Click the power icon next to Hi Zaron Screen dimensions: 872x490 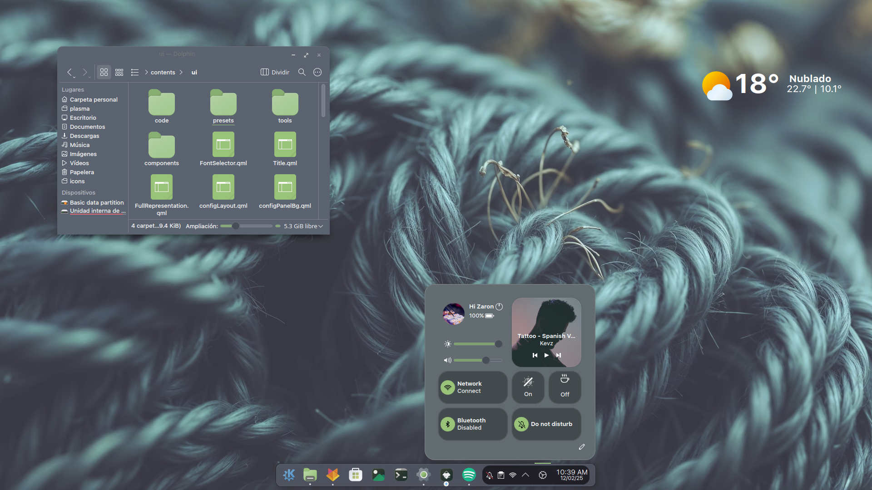499,307
